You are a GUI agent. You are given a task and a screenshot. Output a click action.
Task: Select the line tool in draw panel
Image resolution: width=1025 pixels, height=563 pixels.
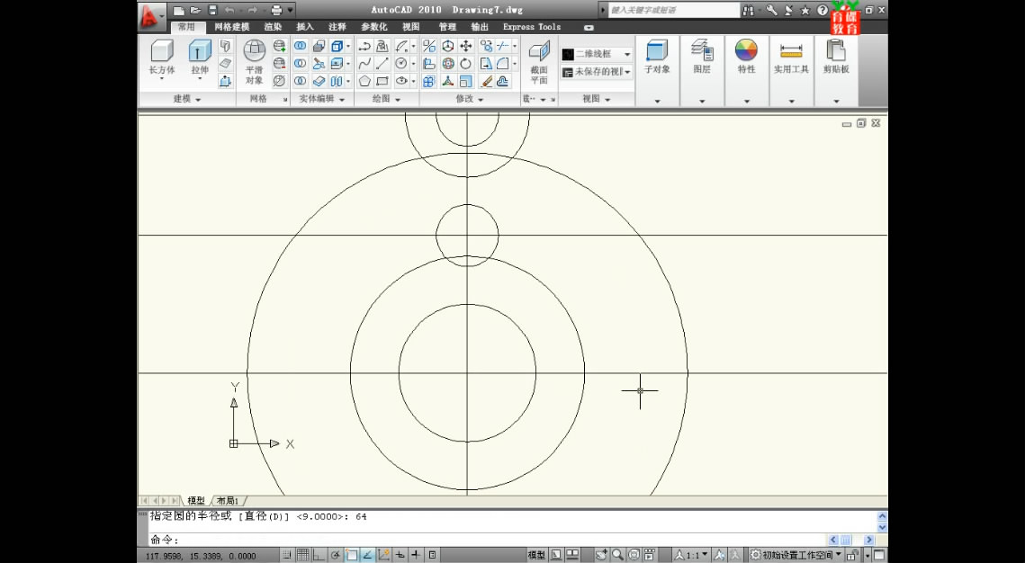[x=382, y=63]
